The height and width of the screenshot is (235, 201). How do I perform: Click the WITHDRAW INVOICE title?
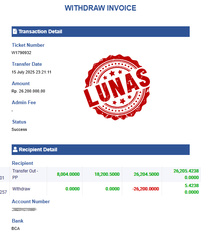pos(101,8)
